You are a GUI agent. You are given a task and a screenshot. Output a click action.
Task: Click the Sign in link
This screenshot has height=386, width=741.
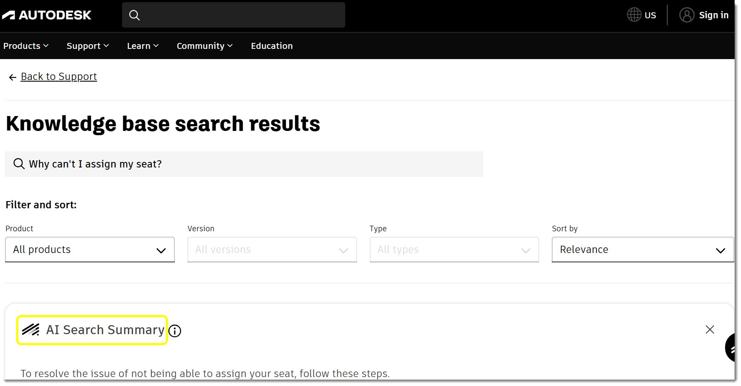tap(714, 15)
